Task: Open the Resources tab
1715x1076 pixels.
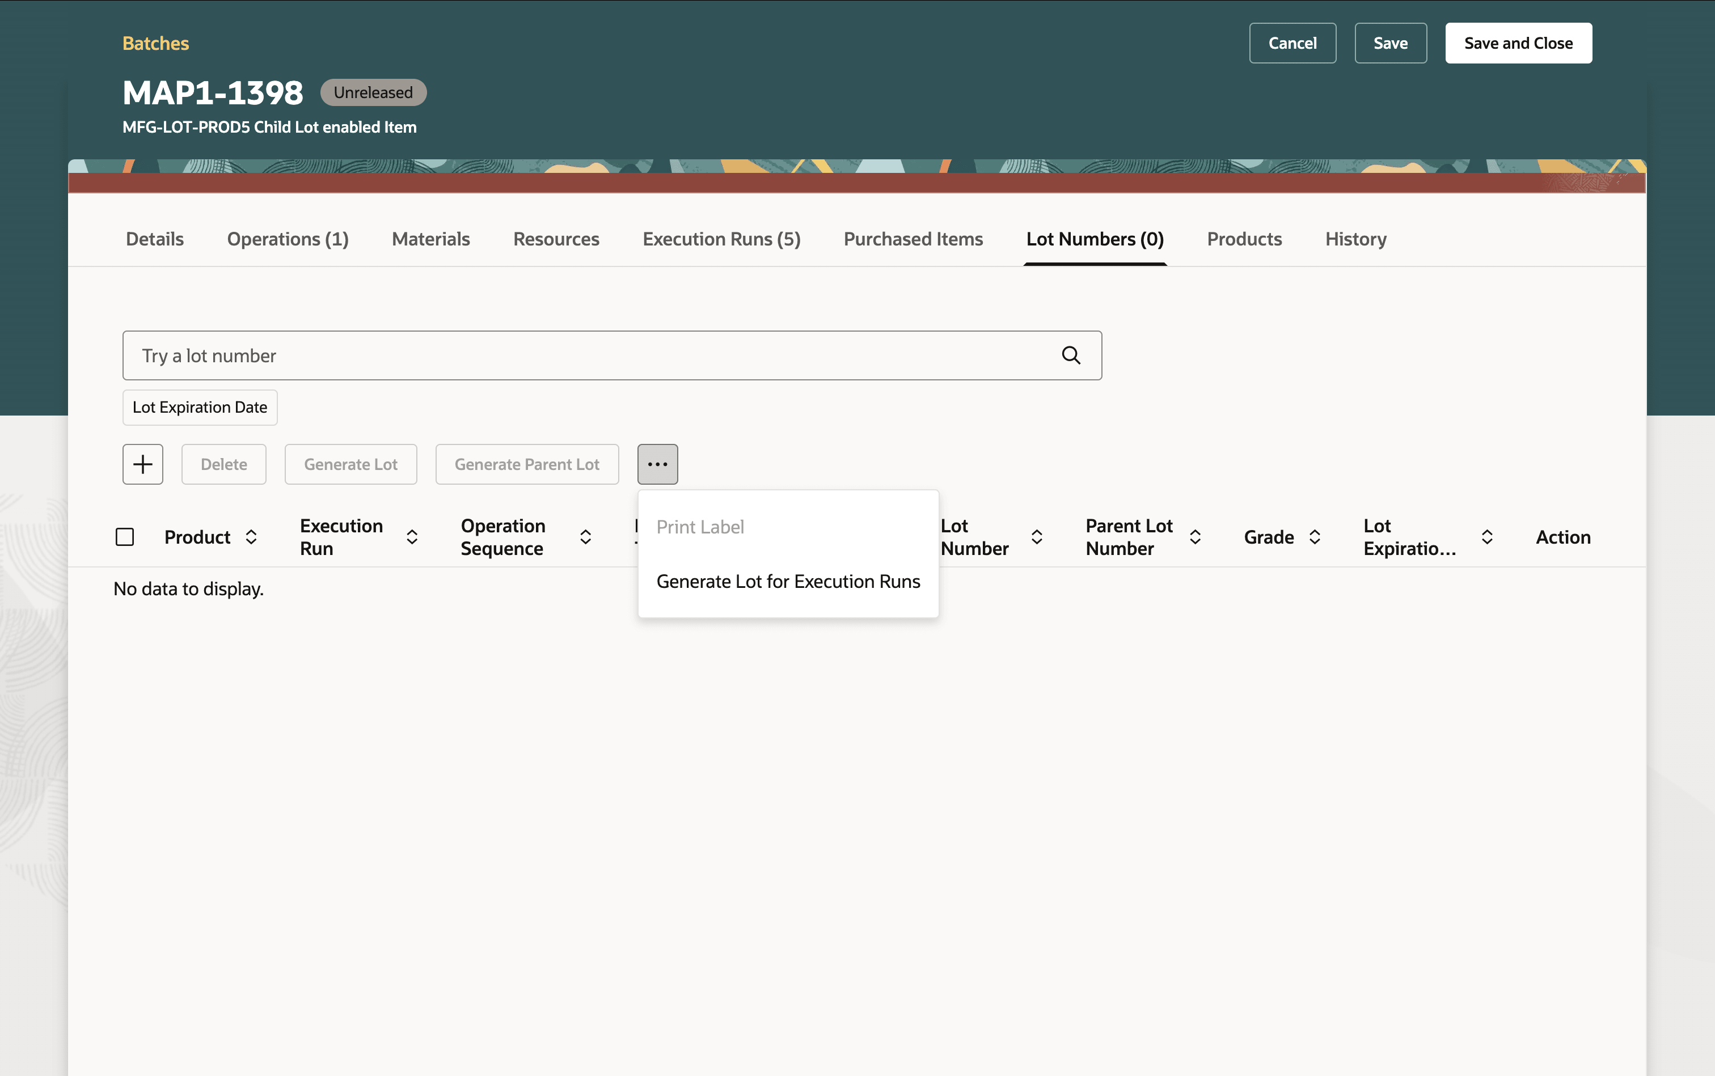Action: click(556, 239)
